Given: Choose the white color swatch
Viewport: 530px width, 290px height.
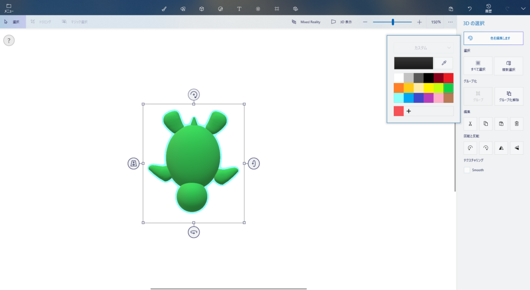Looking at the screenshot, I should pyautogui.click(x=399, y=78).
